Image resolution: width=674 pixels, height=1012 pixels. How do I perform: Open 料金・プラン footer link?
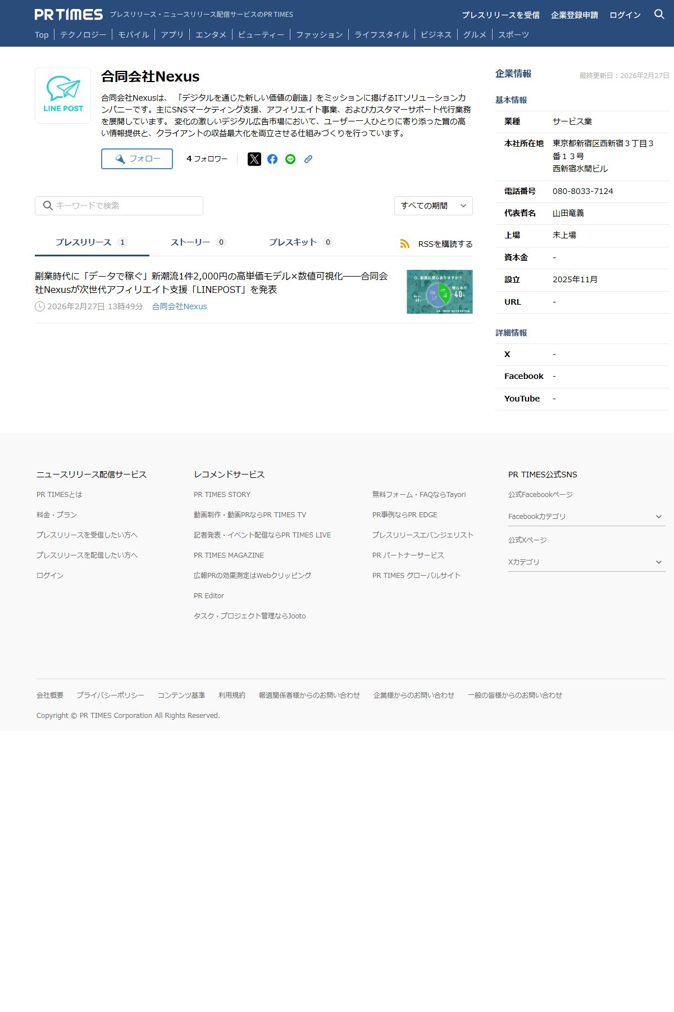click(57, 515)
